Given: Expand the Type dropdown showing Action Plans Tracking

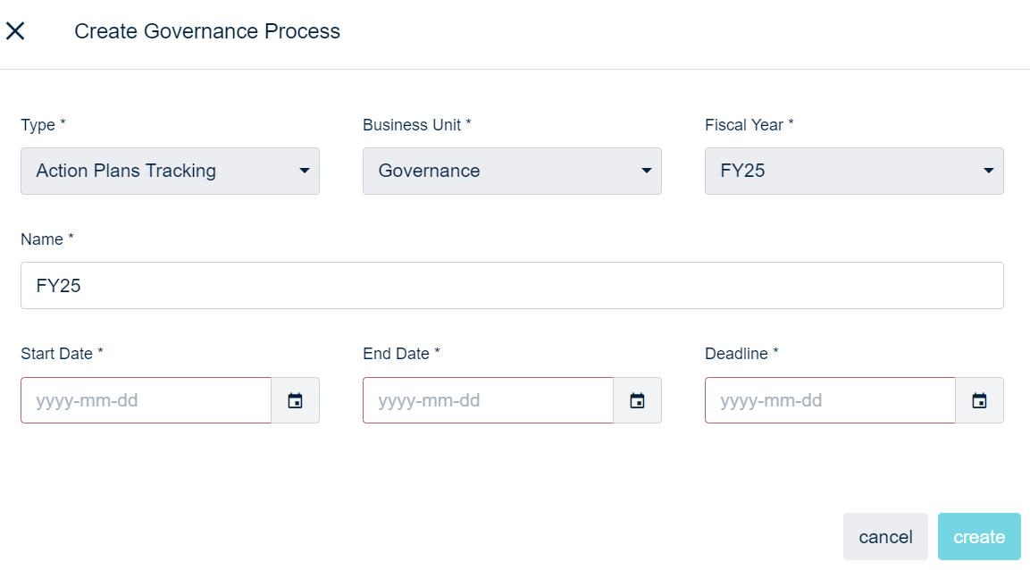Looking at the screenshot, I should pyautogui.click(x=170, y=171).
